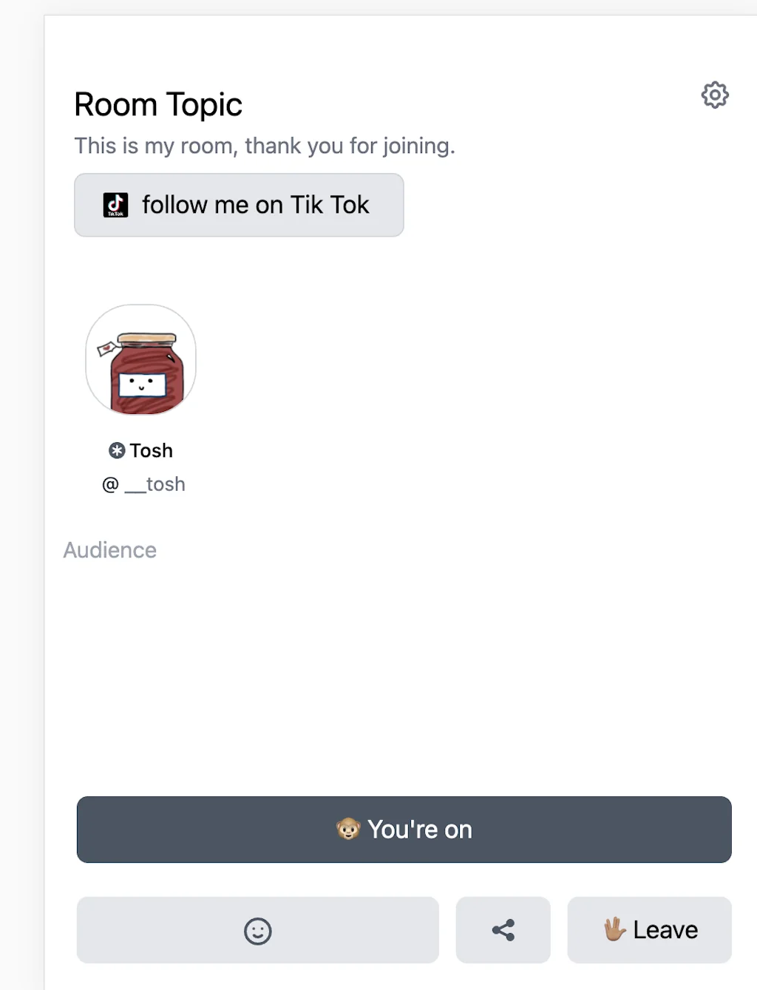
Task: Click the Room Topic heading
Action: pos(157,104)
